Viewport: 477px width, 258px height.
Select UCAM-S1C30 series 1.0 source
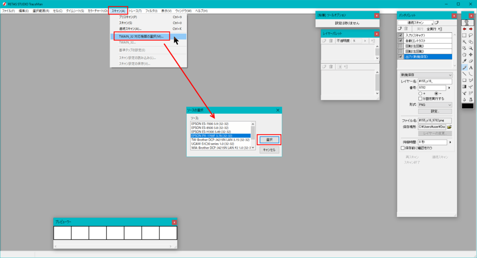coord(221,144)
